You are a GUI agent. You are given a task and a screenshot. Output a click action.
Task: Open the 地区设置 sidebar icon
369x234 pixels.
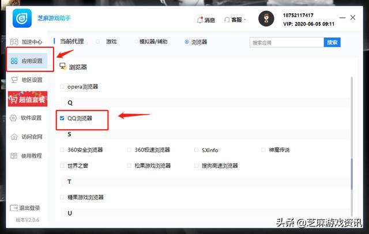pos(14,80)
